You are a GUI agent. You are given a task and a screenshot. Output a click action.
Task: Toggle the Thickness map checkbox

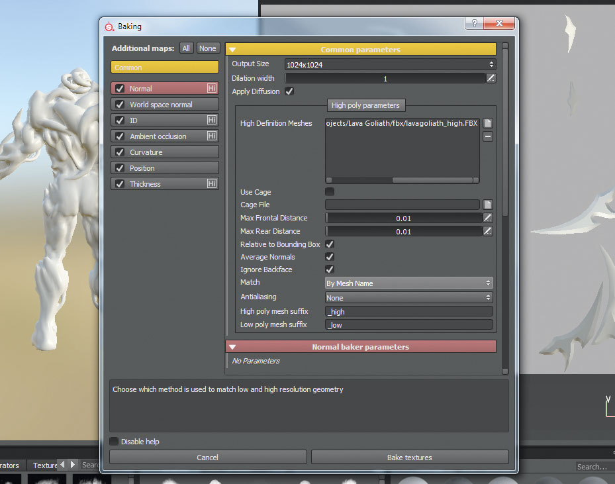120,184
